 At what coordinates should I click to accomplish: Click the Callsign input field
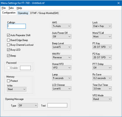16,26
